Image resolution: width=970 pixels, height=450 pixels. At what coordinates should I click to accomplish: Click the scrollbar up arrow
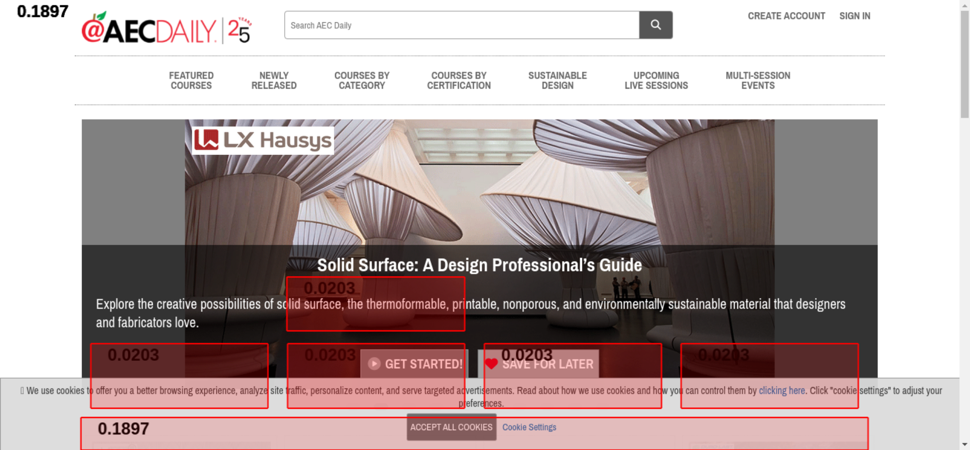click(x=965, y=5)
